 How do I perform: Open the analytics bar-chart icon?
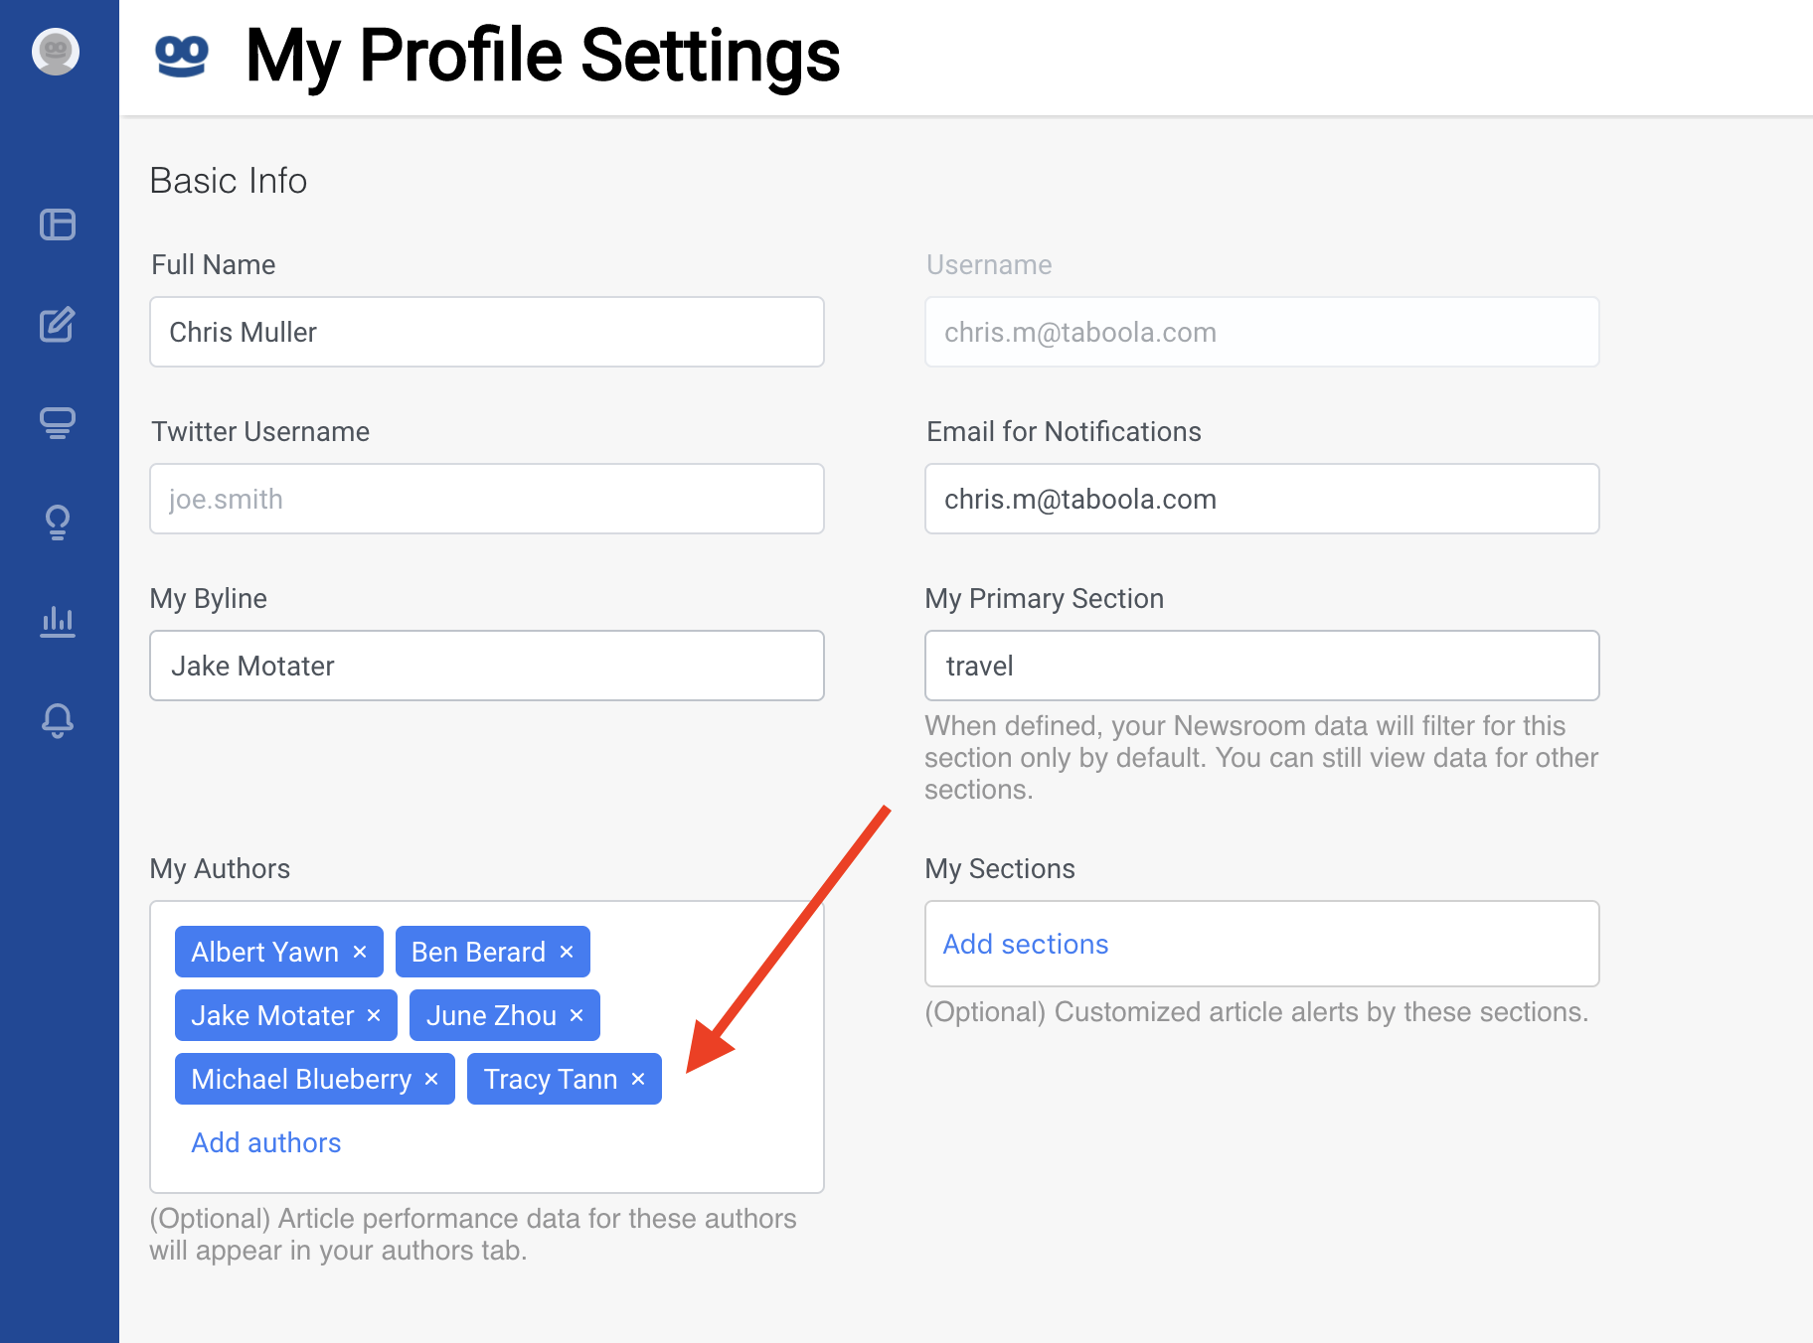[58, 622]
